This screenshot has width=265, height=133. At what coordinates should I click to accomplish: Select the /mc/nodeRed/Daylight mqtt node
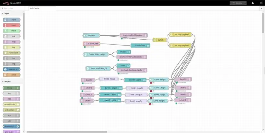133,35
